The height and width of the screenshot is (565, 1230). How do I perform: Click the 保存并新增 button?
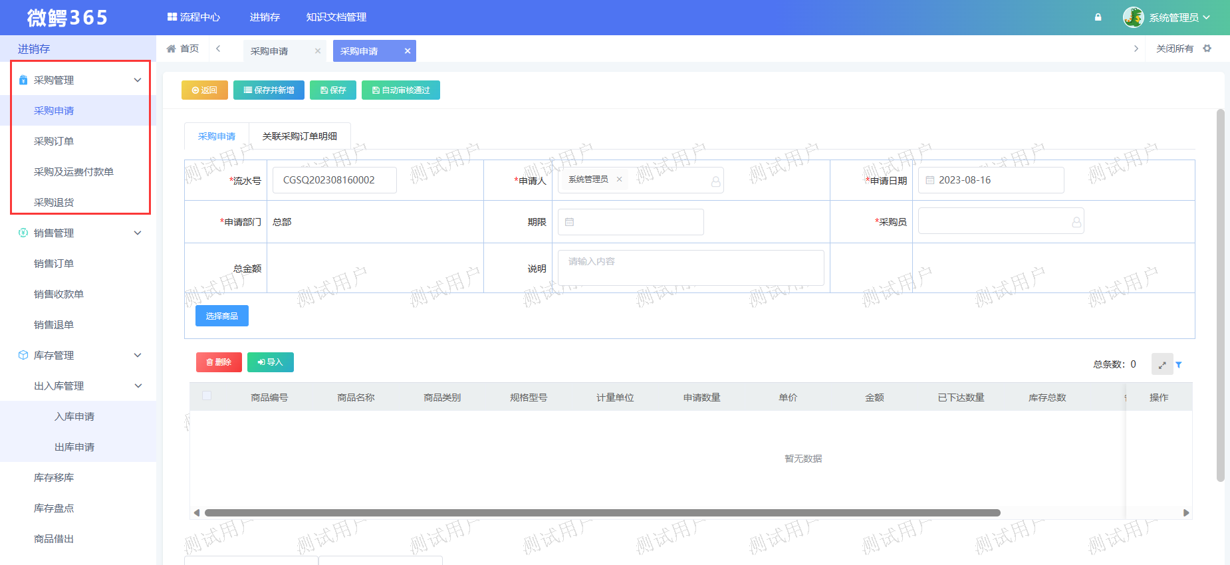click(x=269, y=90)
